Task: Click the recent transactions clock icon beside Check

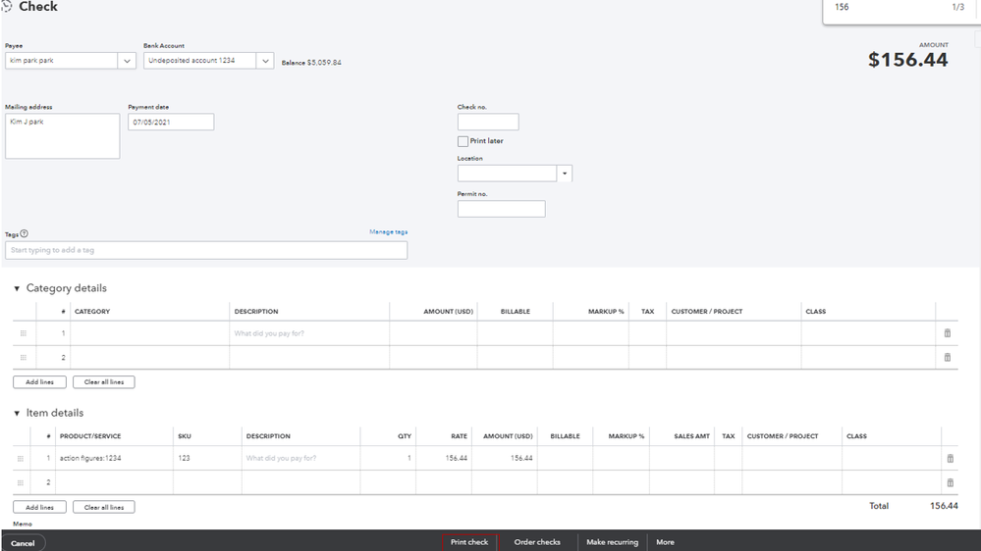Action: tap(6, 6)
